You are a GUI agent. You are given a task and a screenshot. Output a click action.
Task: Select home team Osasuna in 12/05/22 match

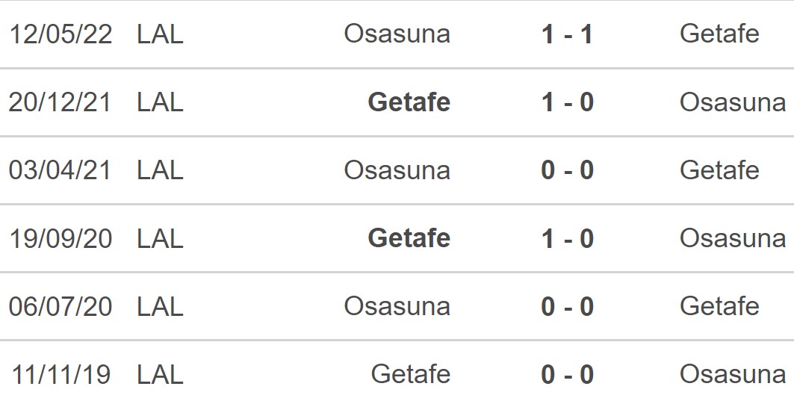pos(397,34)
